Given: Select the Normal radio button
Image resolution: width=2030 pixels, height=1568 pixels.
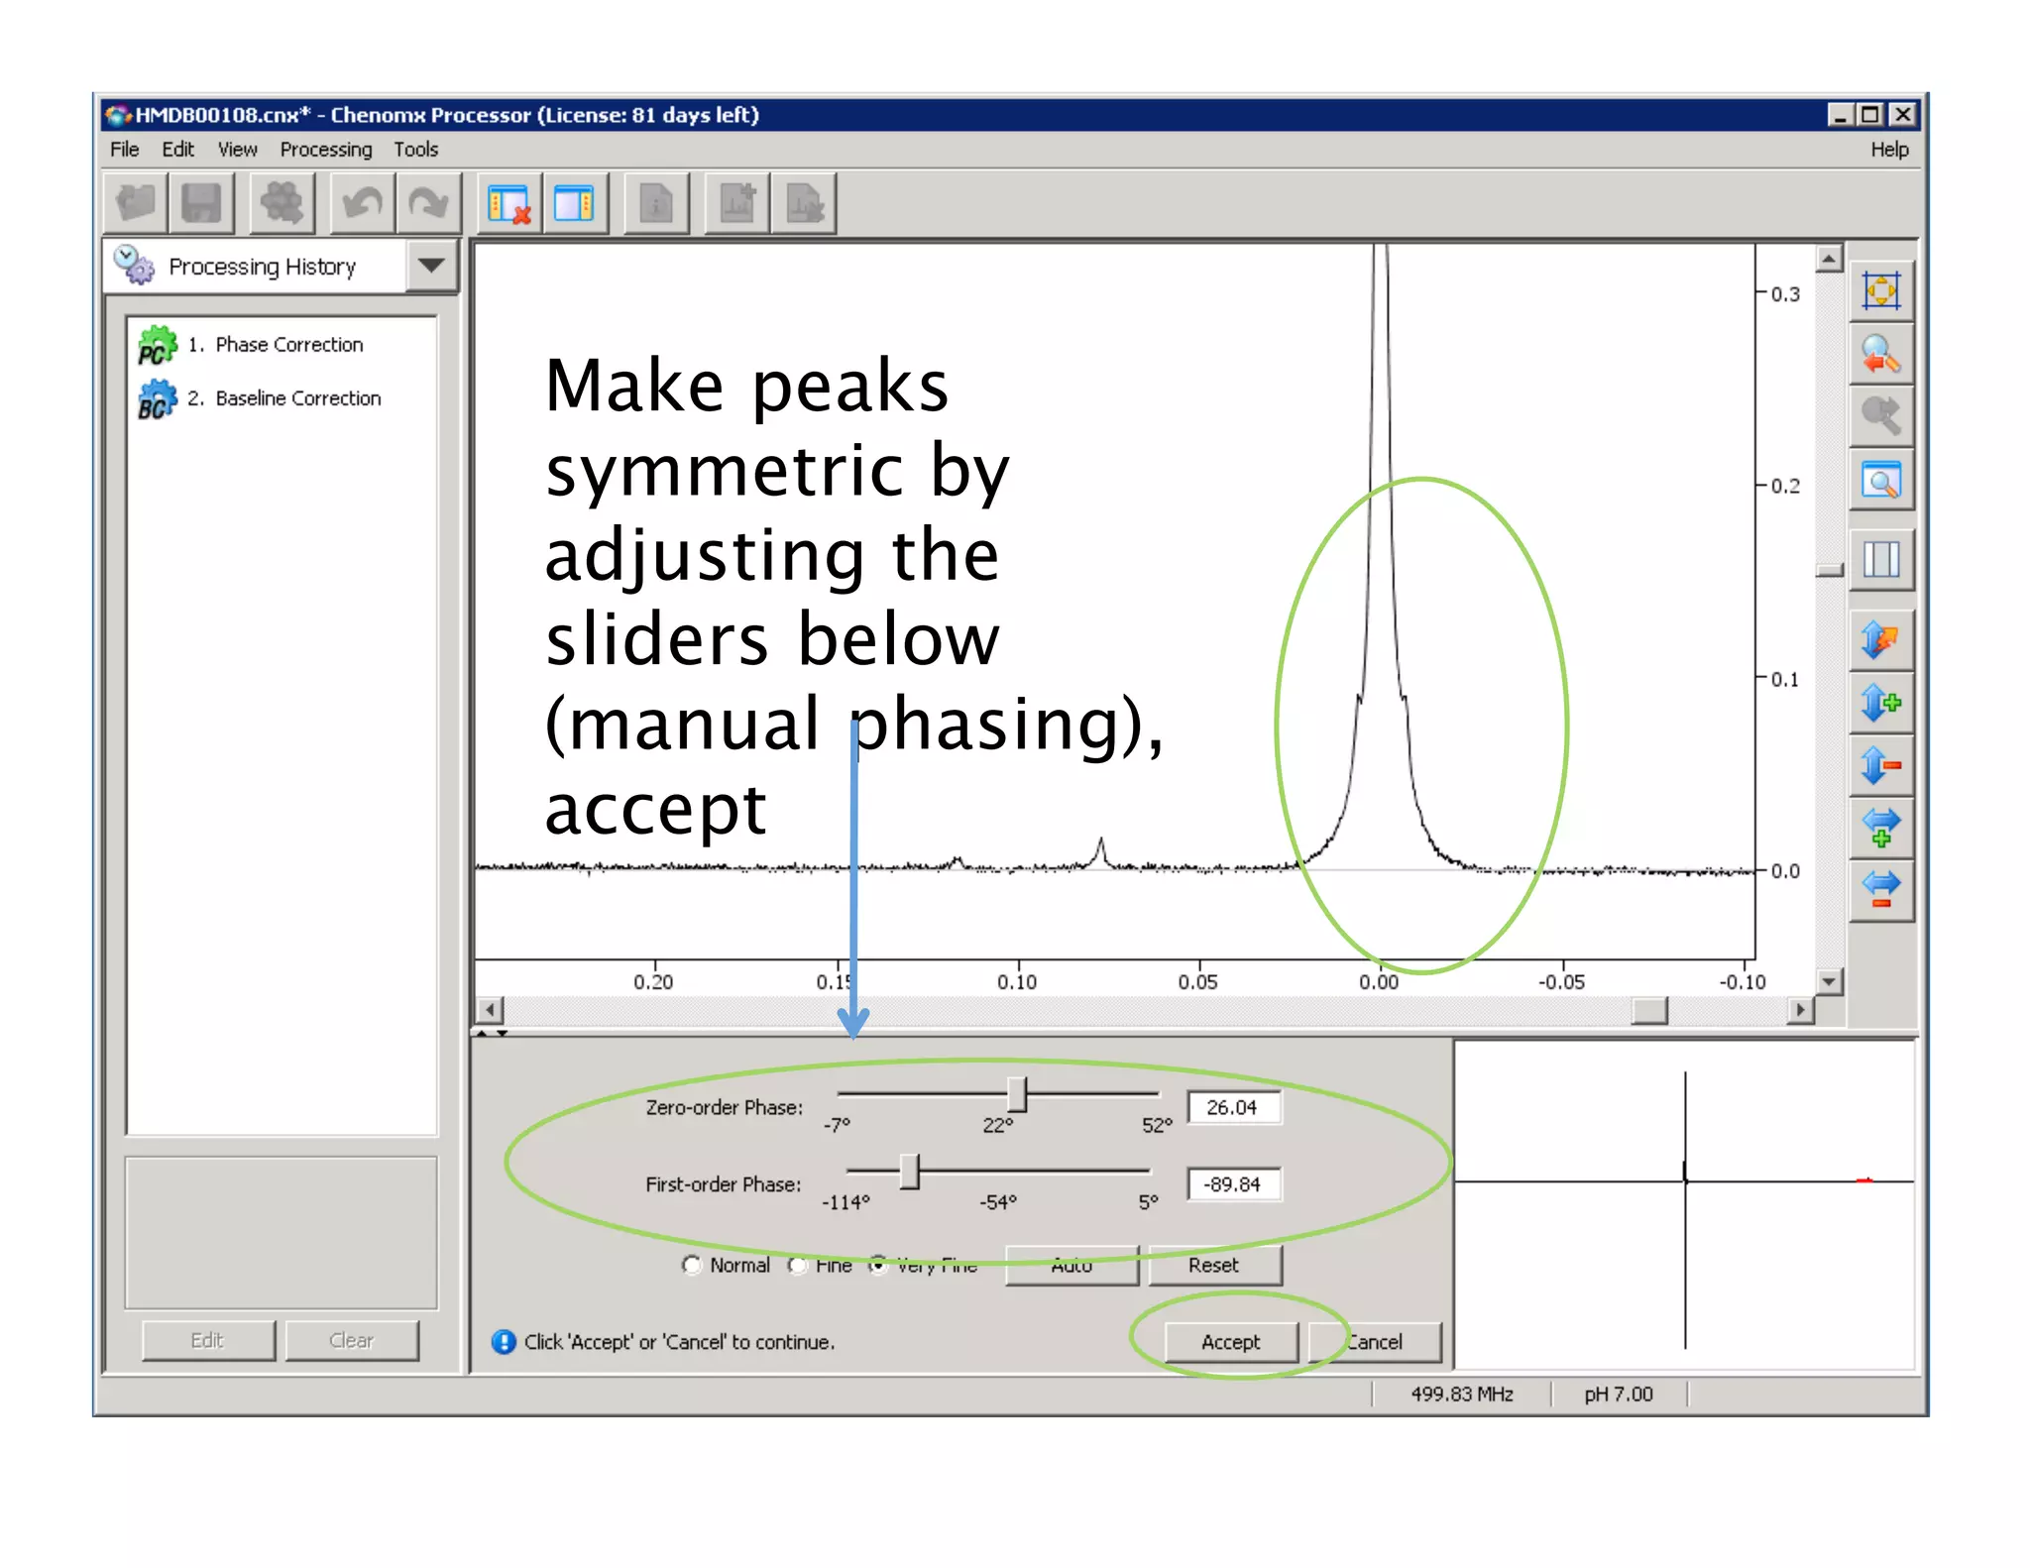Looking at the screenshot, I should tap(691, 1266).
